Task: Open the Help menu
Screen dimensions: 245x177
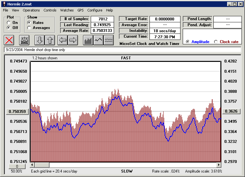Action: [x=109, y=10]
